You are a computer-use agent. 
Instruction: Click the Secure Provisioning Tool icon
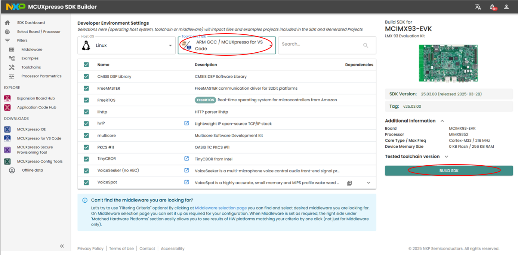pyautogui.click(x=7, y=150)
